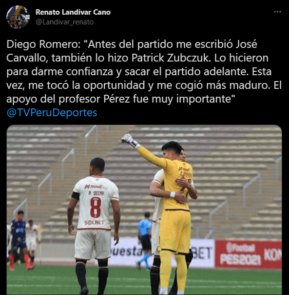Click the SOLBET logo below number 8
The width and height of the screenshot is (289, 295).
(94, 223)
